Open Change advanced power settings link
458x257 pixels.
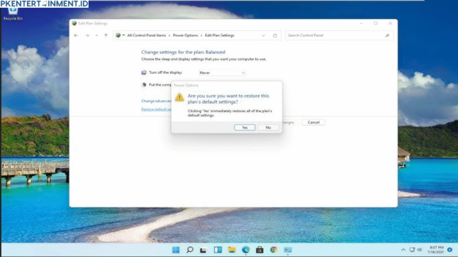pos(156,101)
